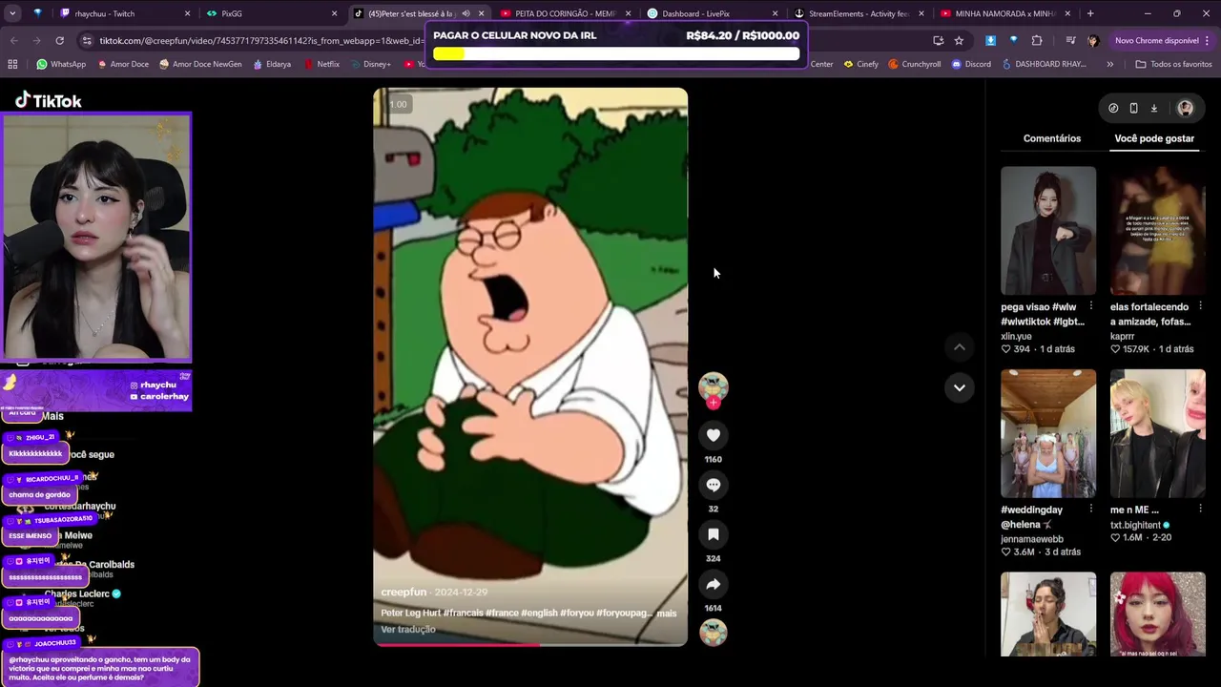This screenshot has width=1221, height=687.
Task: Open the txt.bighitent 'me n ME' thumbnail
Action: (1157, 433)
